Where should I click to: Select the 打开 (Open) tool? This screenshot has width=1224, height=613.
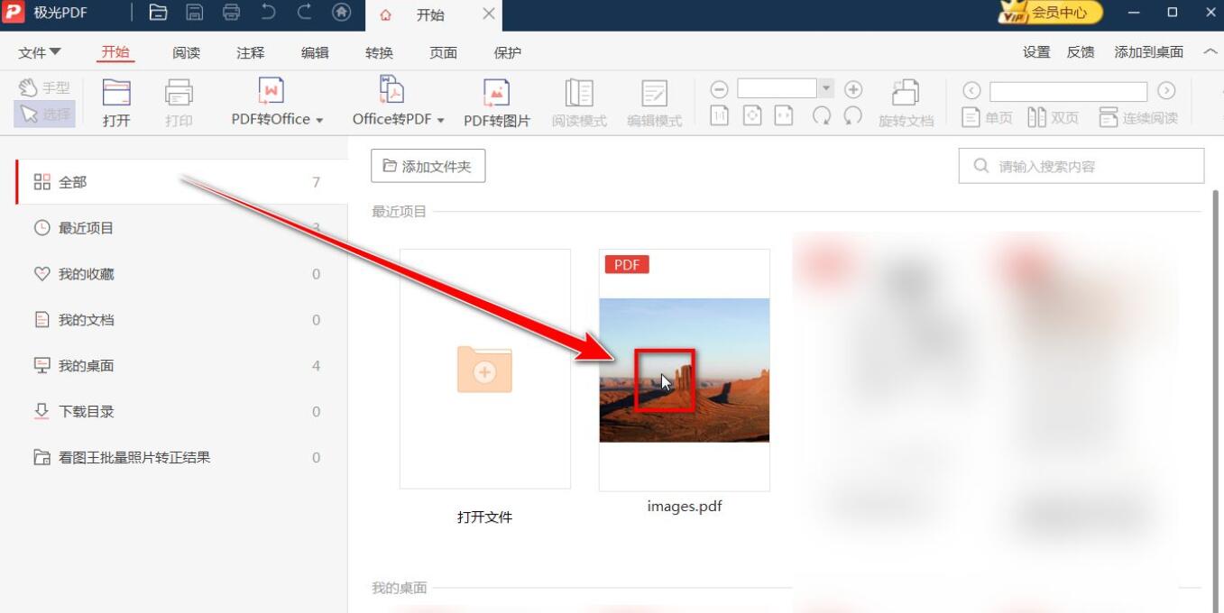[x=115, y=101]
